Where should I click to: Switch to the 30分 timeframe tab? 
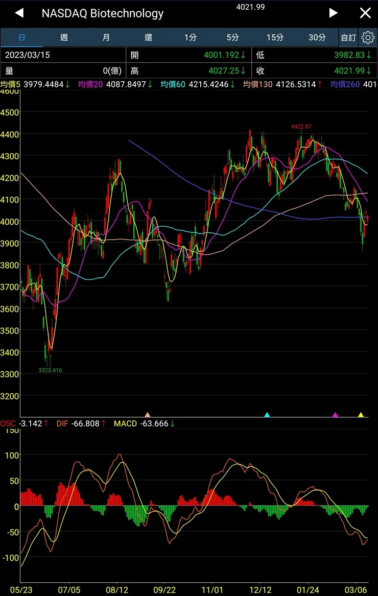tap(317, 37)
